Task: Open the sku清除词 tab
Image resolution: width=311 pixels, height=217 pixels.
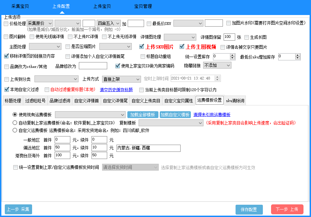Action: (x=235, y=101)
